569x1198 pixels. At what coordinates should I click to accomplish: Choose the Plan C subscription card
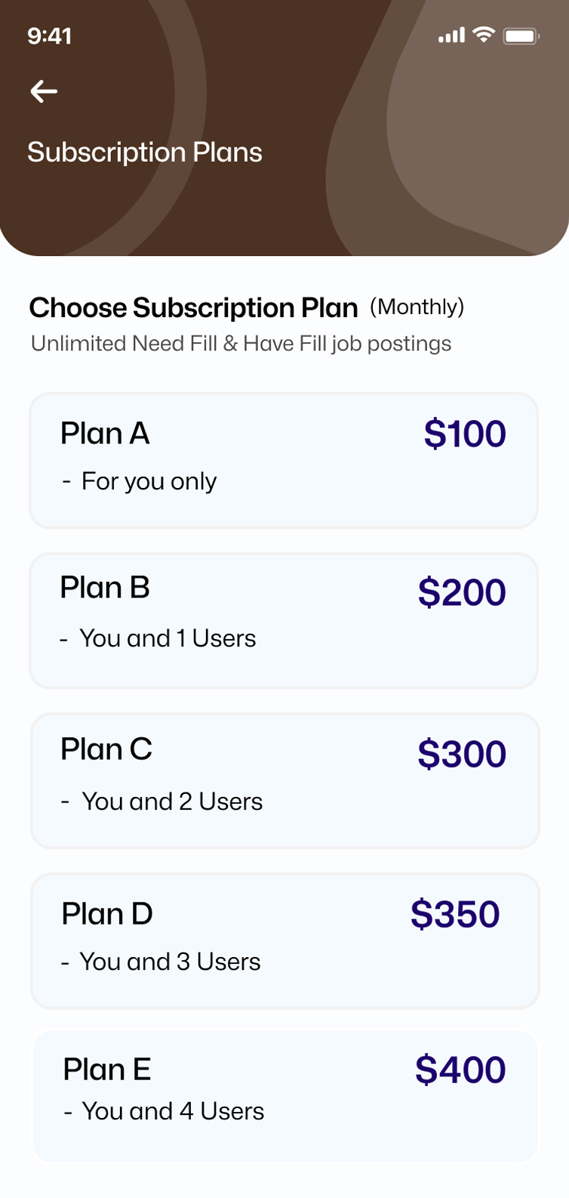[x=284, y=780]
